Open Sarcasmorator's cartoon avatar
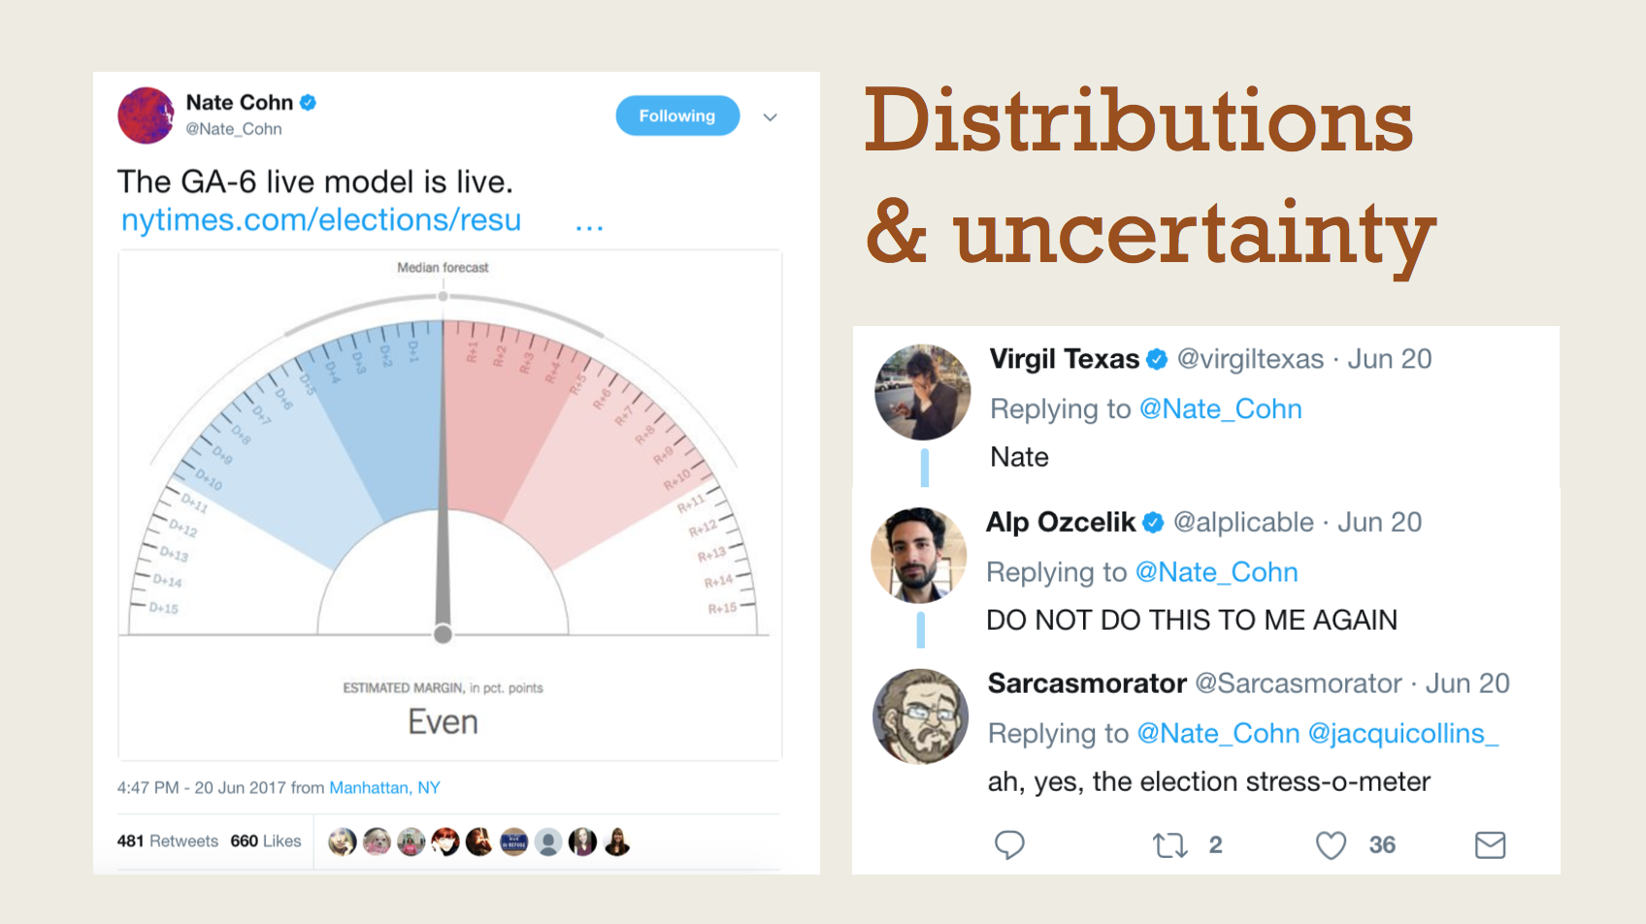1646x924 pixels. (x=920, y=716)
